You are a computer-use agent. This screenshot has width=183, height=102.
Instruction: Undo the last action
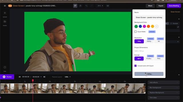(86, 6)
